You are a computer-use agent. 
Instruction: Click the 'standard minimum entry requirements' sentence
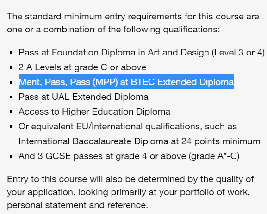133,17
